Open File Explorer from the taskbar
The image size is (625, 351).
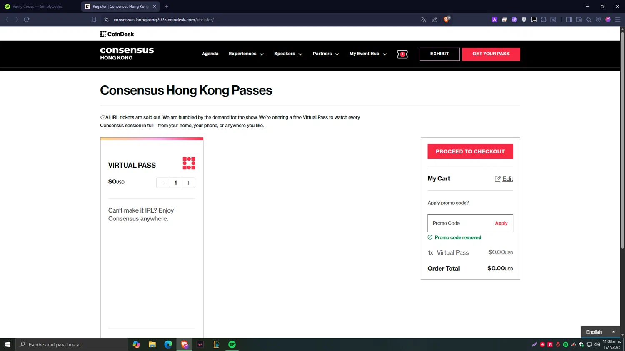(x=152, y=344)
